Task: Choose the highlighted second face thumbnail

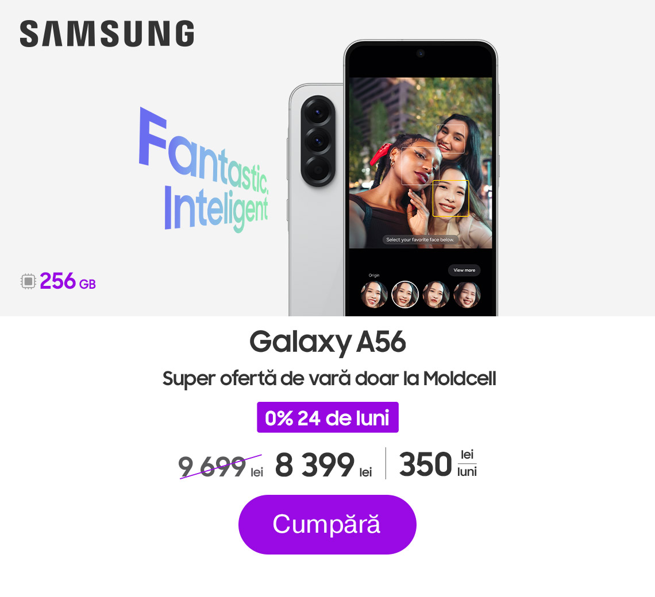Action: [405, 294]
